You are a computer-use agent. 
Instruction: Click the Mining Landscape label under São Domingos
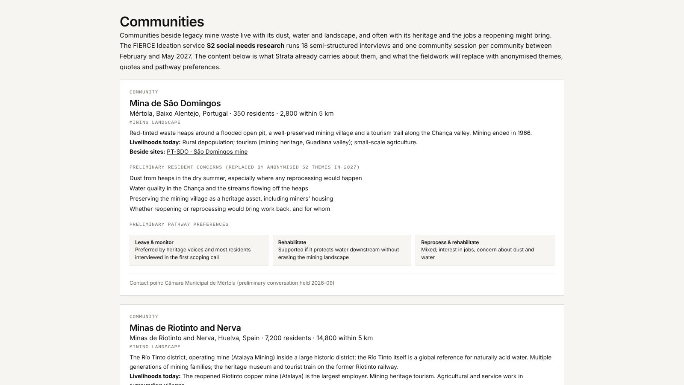[155, 122]
